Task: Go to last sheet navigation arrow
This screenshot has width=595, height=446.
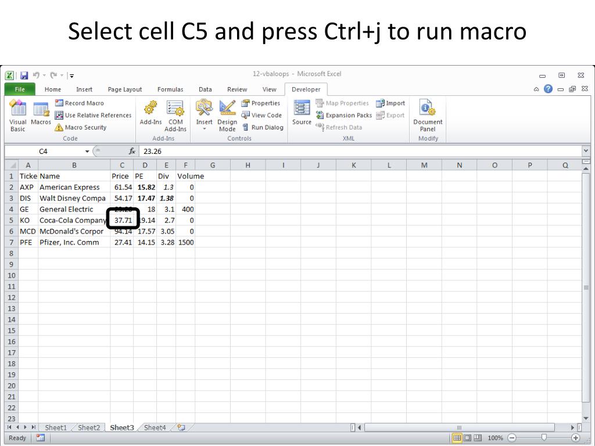Action: (x=33, y=427)
